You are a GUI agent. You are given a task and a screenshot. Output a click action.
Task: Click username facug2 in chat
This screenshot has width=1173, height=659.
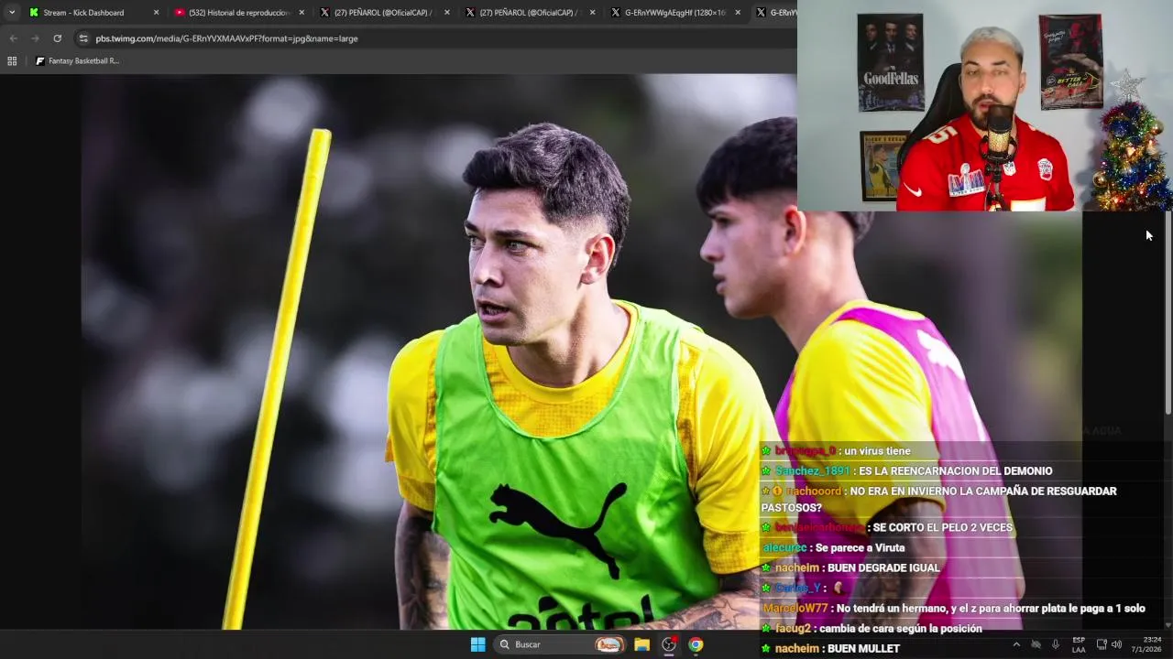(x=793, y=629)
